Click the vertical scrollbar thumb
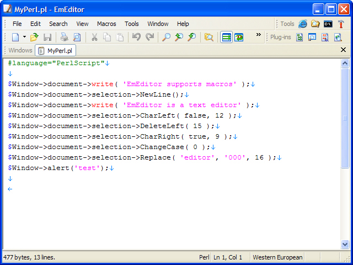353x265 pixels. [345, 118]
